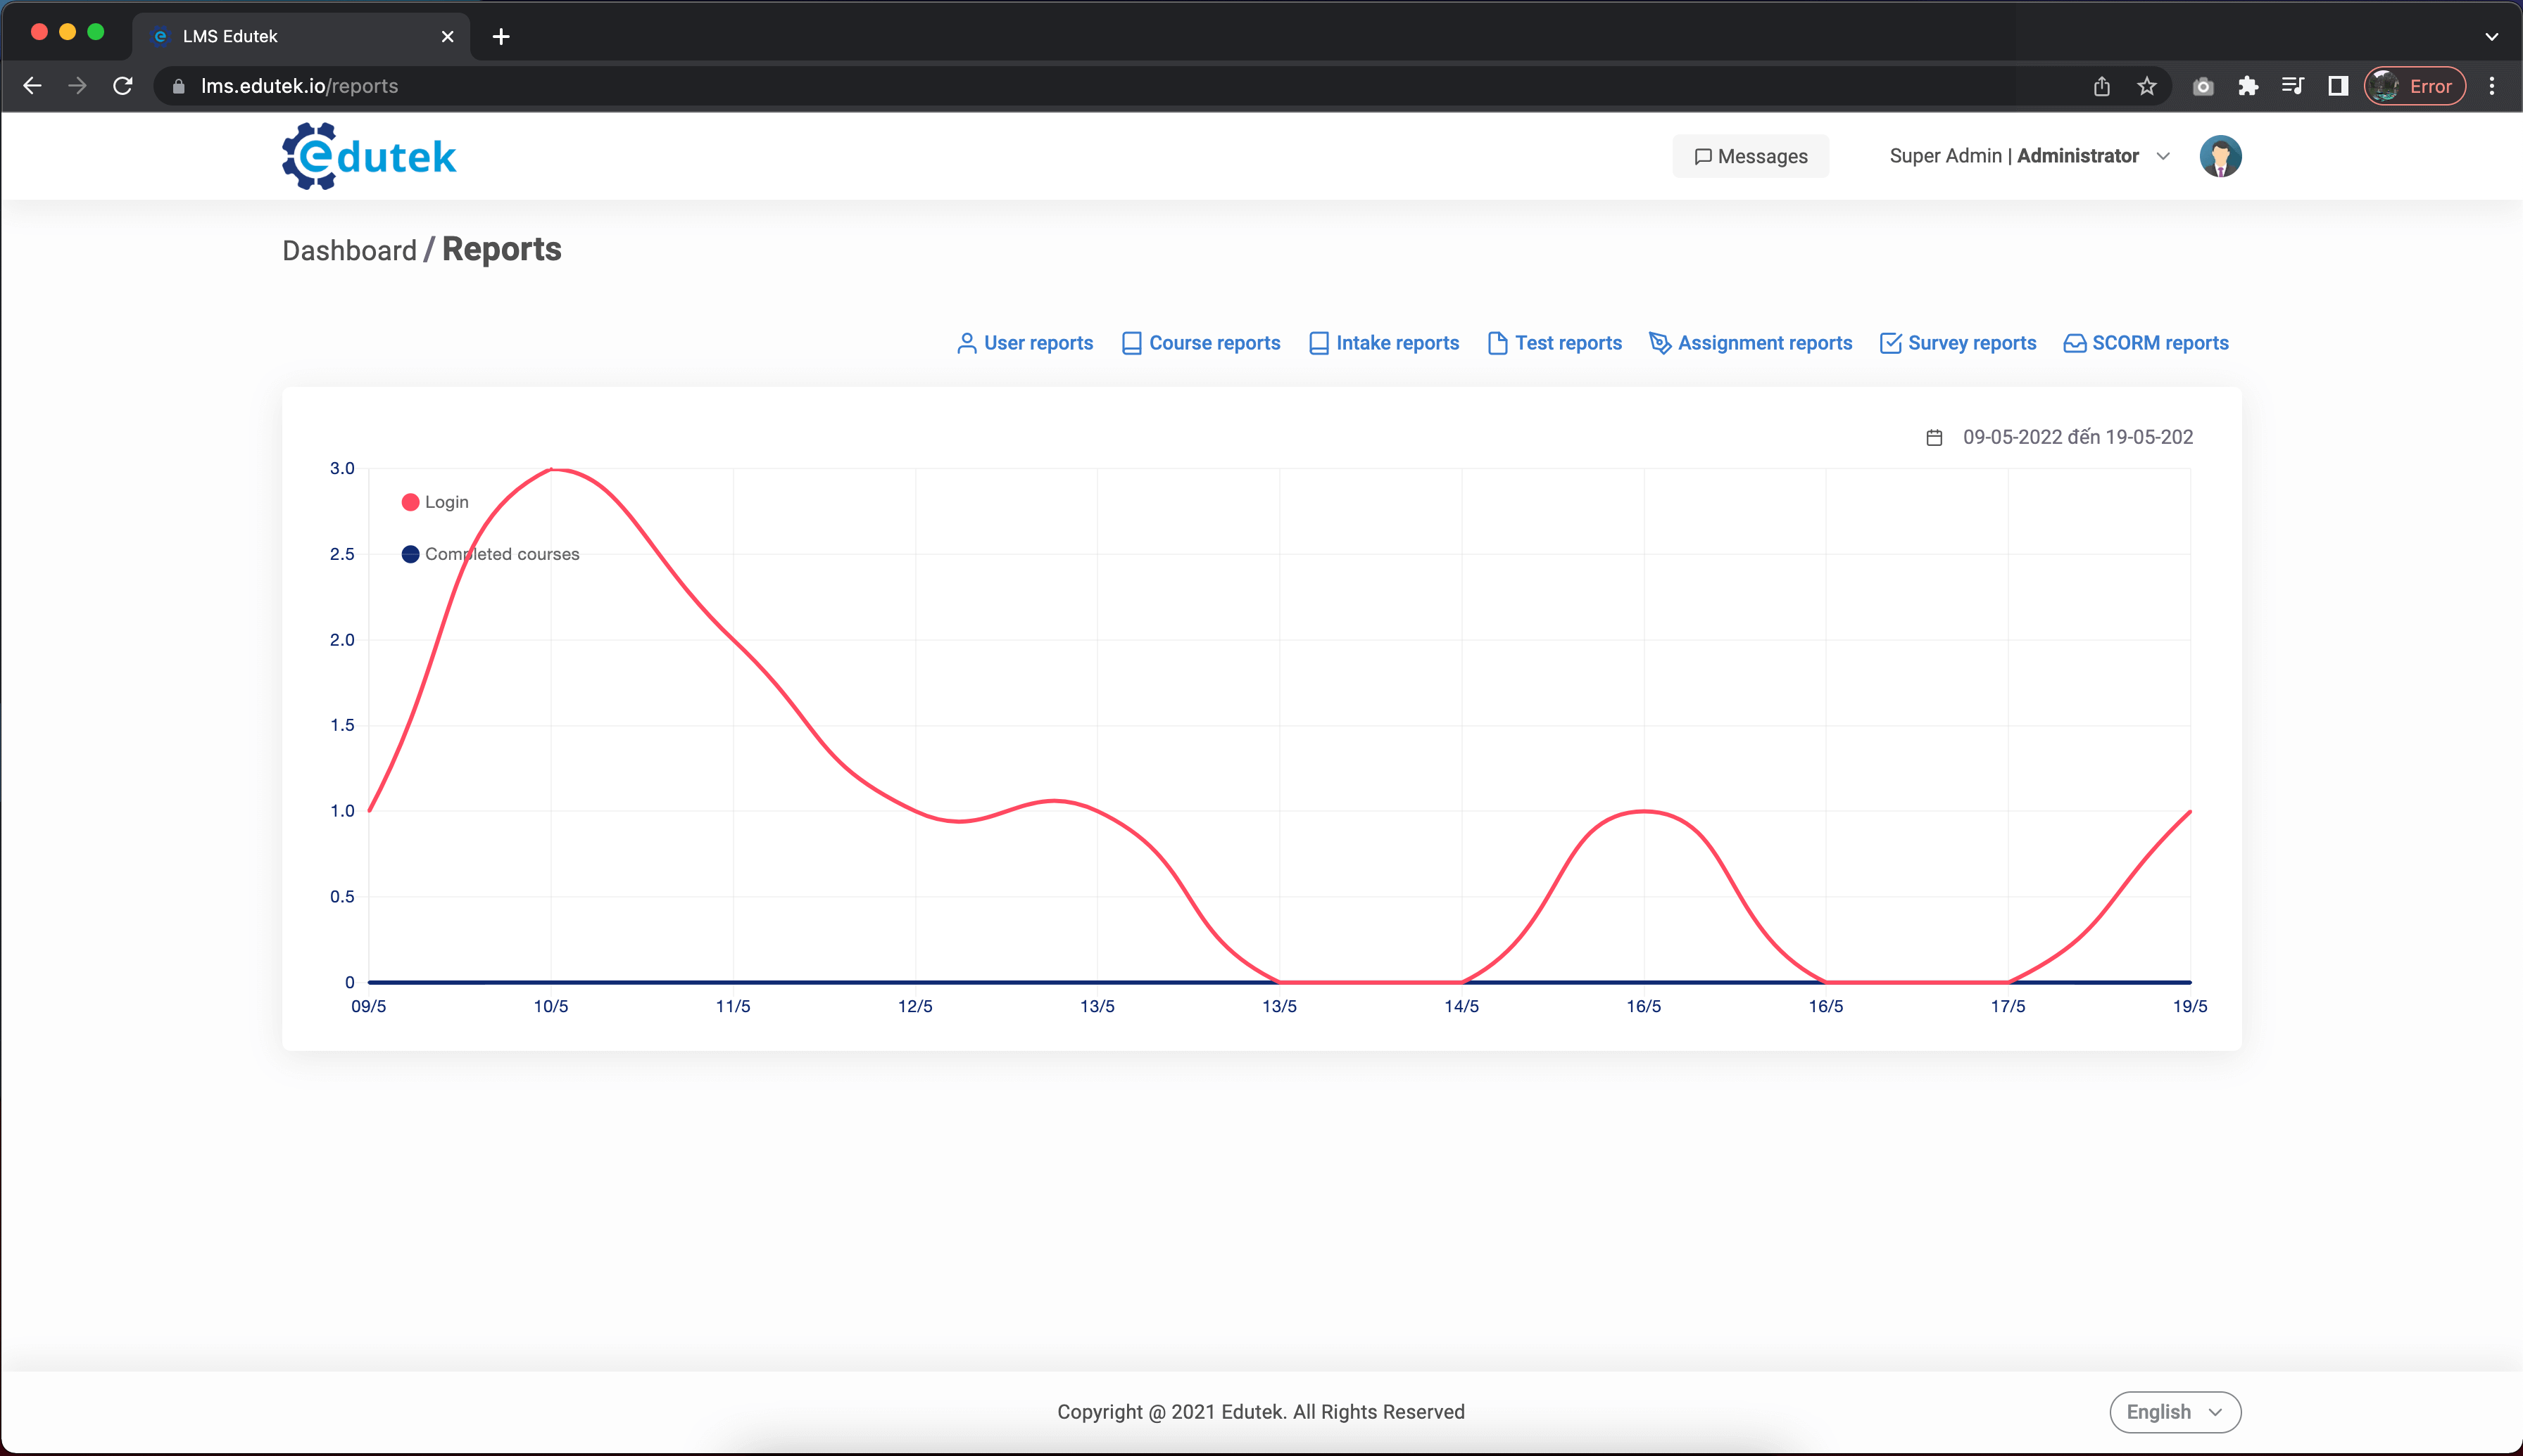This screenshot has width=2523, height=1456.
Task: Click the red Login legend dot
Action: 410,502
